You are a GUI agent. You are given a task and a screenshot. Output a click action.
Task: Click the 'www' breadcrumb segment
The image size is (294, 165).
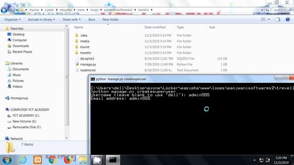click(x=81, y=10)
